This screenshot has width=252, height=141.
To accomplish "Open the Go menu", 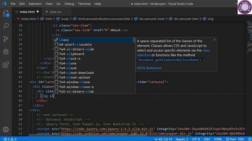I will pos(59,4).
